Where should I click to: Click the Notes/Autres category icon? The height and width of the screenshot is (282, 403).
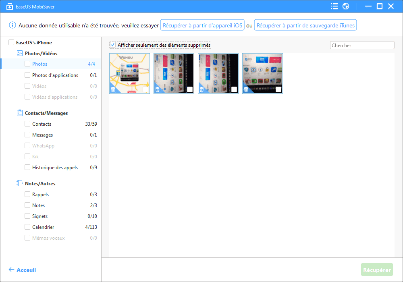[19, 183]
